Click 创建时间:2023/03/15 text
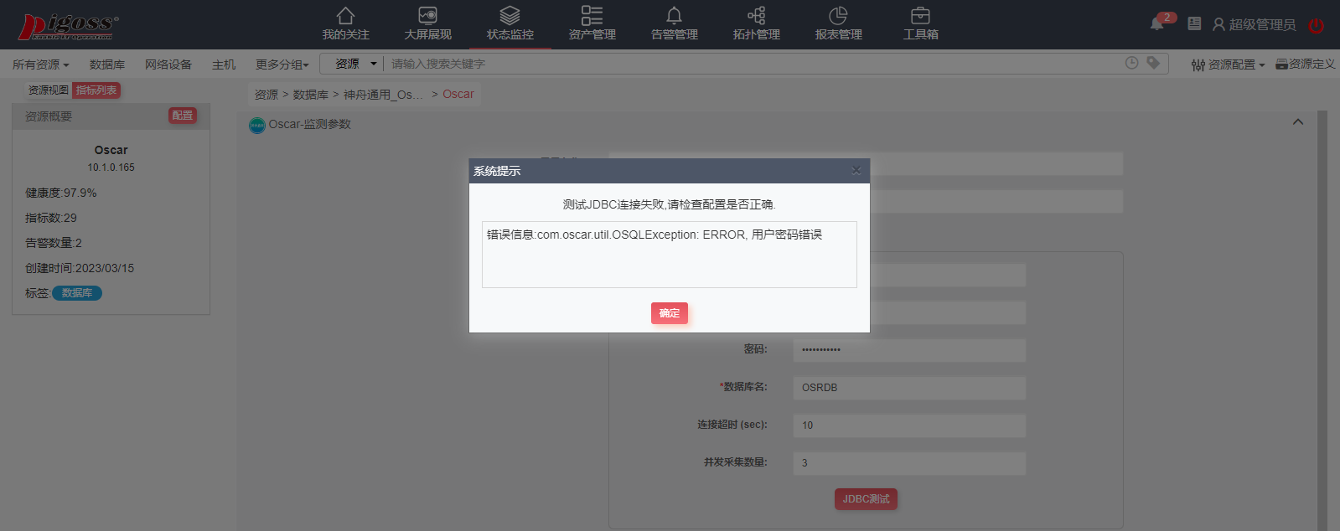This screenshot has width=1340, height=531. (x=79, y=268)
